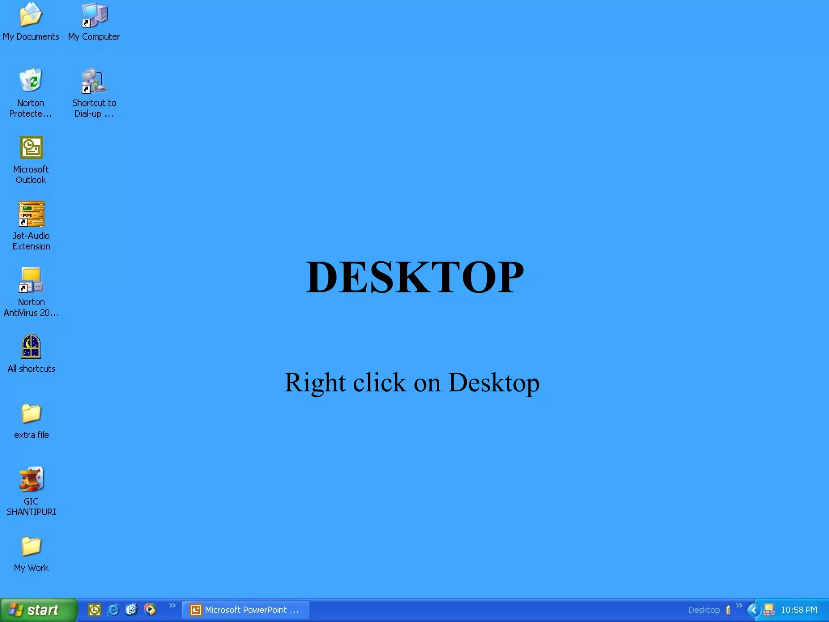Expand the Desktop toolbar overflow chevron
Screen dimensions: 829x622
739,605
